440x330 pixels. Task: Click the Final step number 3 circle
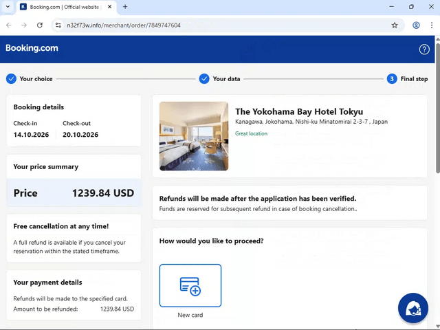(x=392, y=79)
